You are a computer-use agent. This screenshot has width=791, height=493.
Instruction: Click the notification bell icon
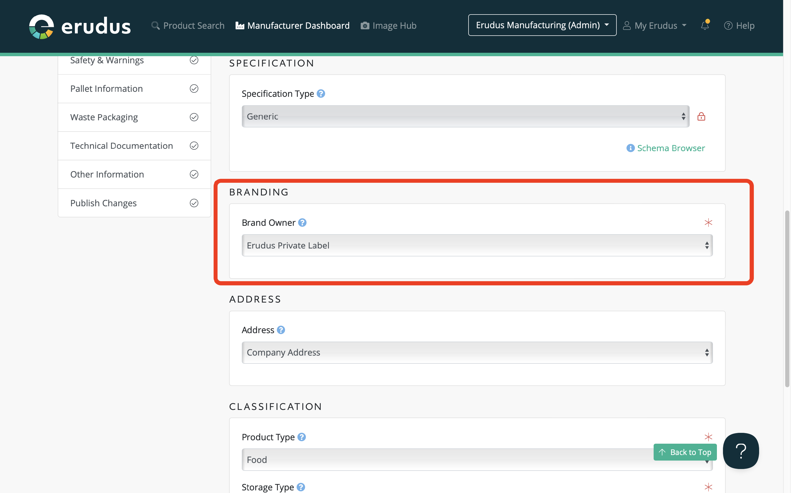pos(705,25)
